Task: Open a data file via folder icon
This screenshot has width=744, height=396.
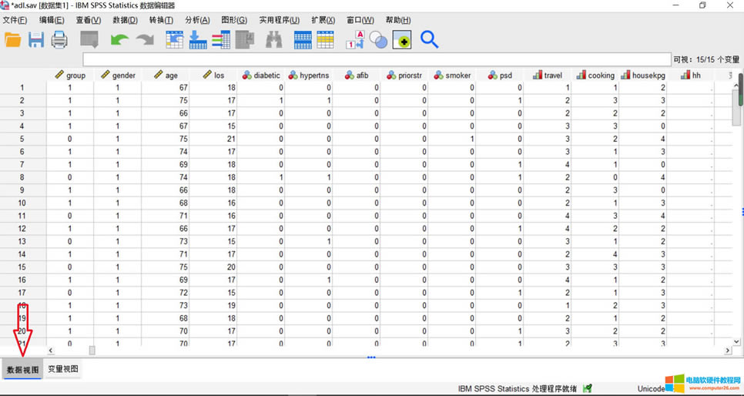Action: click(x=13, y=40)
